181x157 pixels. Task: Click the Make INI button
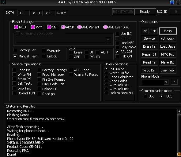click(168, 62)
